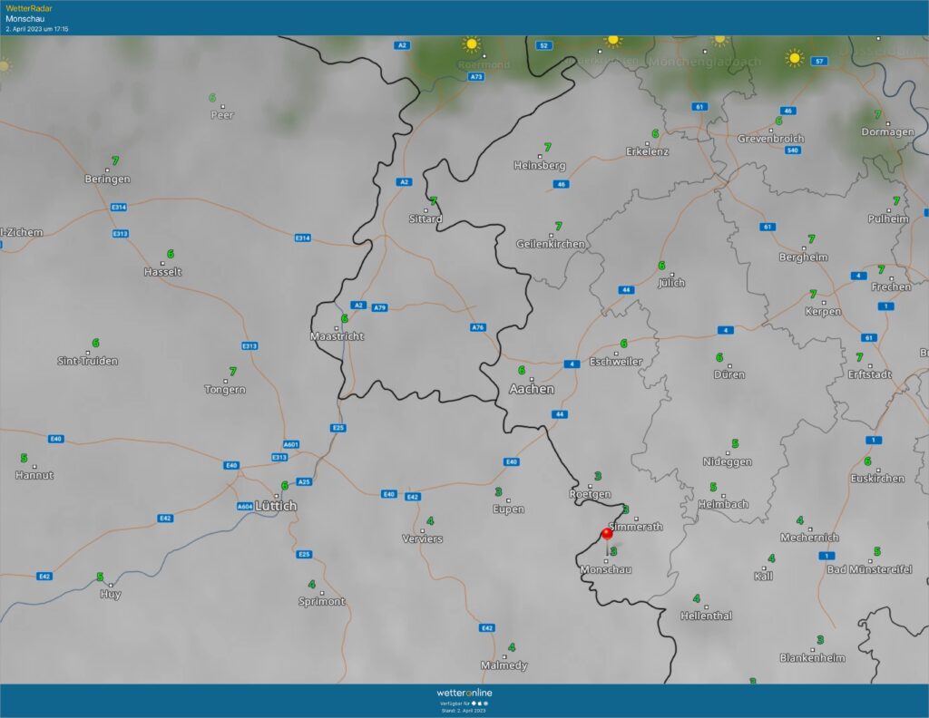Select the Erftstadt town label
The height and width of the screenshot is (718, 929).
click(x=870, y=374)
